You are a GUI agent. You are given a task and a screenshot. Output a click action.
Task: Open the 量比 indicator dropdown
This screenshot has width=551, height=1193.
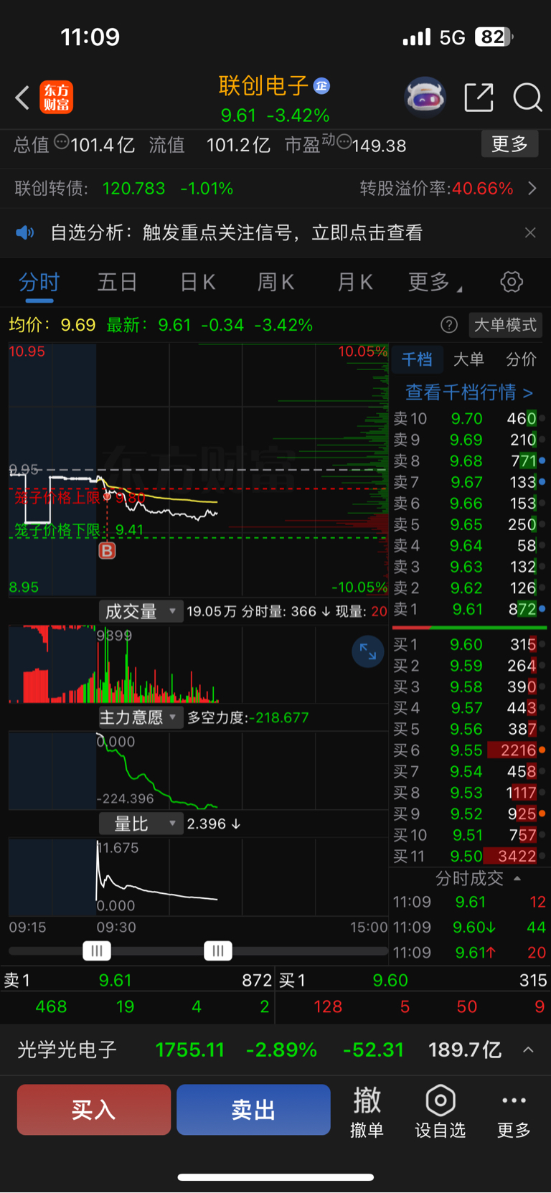(141, 824)
